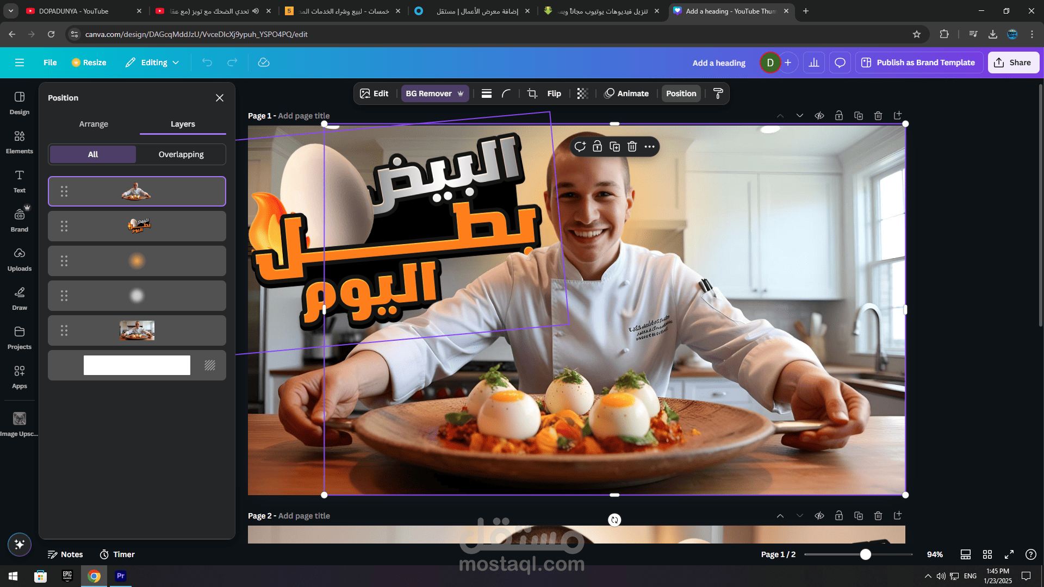1044x587 pixels.
Task: Click Publish as Brand Template
Action: click(x=919, y=63)
